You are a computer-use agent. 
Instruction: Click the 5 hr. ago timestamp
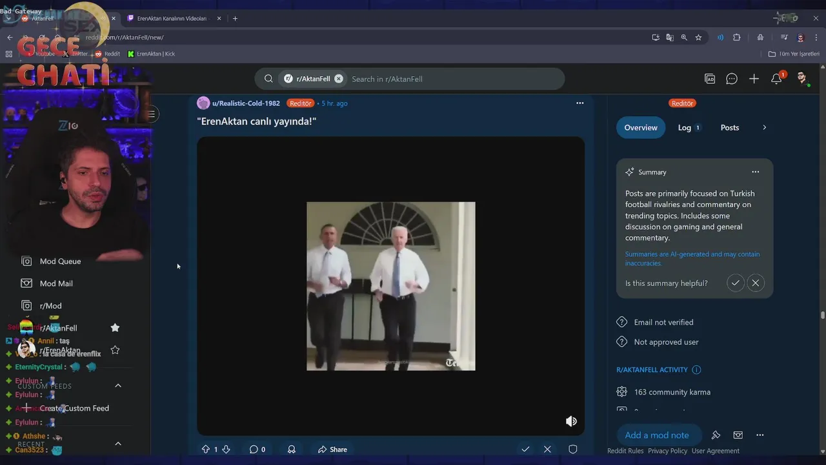334,103
